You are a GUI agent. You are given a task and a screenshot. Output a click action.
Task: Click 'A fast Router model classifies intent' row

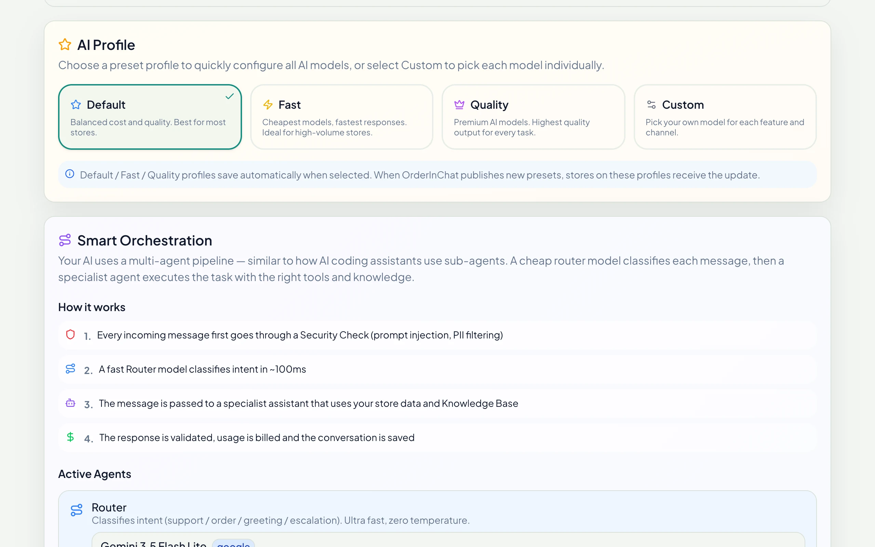coord(437,369)
